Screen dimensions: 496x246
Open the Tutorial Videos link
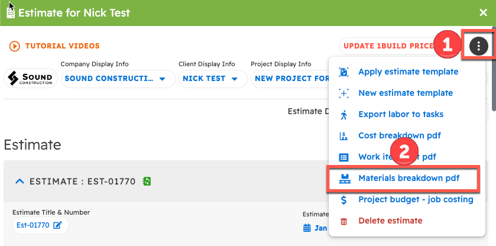(62, 46)
